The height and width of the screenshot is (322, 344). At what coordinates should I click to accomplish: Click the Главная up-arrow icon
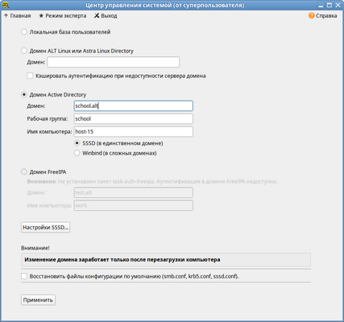click(x=6, y=15)
